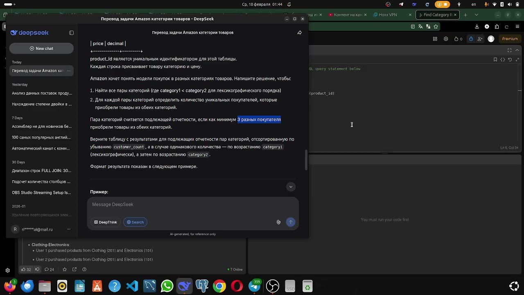Star the problem as favorite

[65, 270]
